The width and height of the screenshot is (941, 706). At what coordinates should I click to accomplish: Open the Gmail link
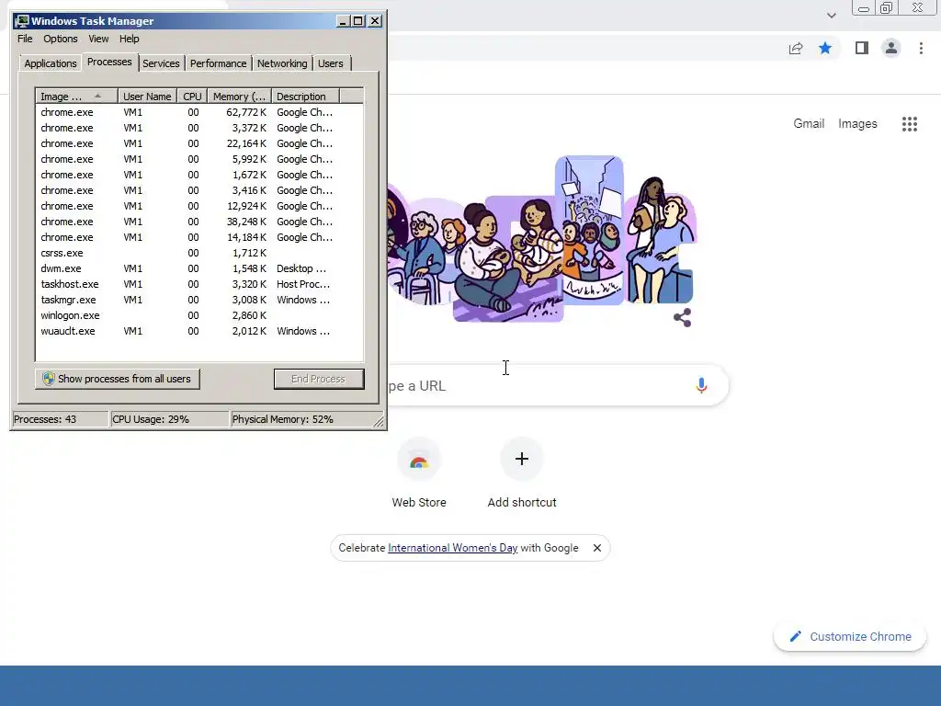(x=809, y=123)
